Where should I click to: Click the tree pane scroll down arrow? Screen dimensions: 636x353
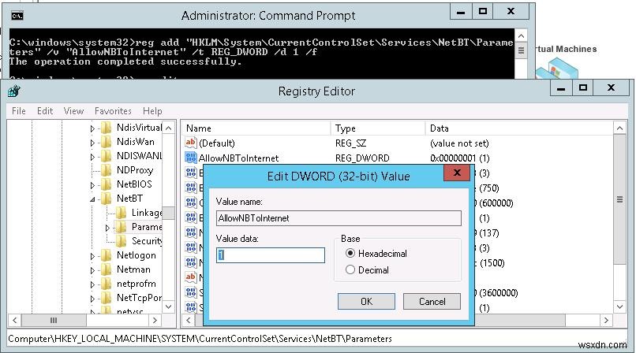pyautogui.click(x=168, y=307)
